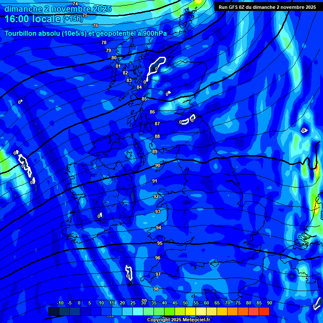Click the bright green swatch in the color legend
Viewport: 323px width, 323px height.
click(x=169, y=311)
